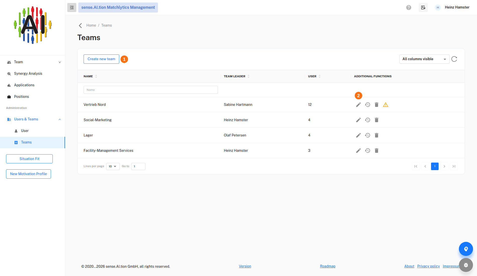Image resolution: width=477 pixels, height=276 pixels.
Task: Click the lightbulb floating button
Action: pyautogui.click(x=466, y=249)
